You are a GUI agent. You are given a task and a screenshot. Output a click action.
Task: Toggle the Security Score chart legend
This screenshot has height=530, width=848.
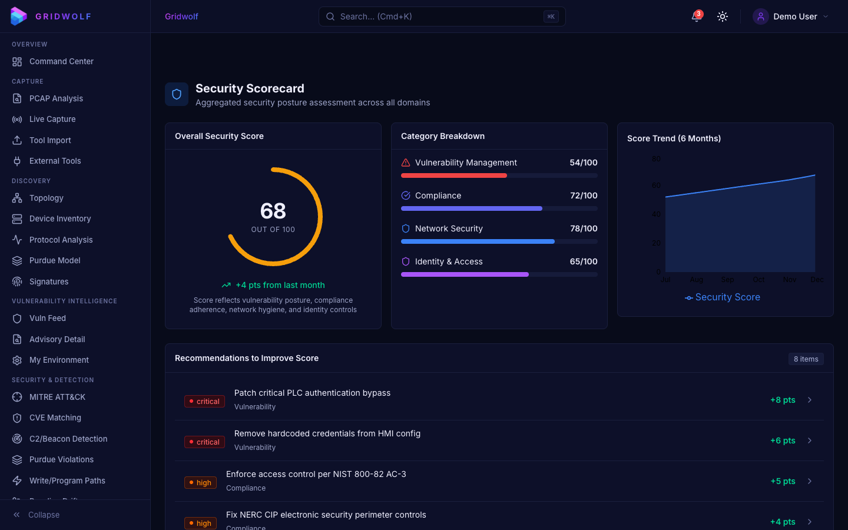pyautogui.click(x=723, y=297)
